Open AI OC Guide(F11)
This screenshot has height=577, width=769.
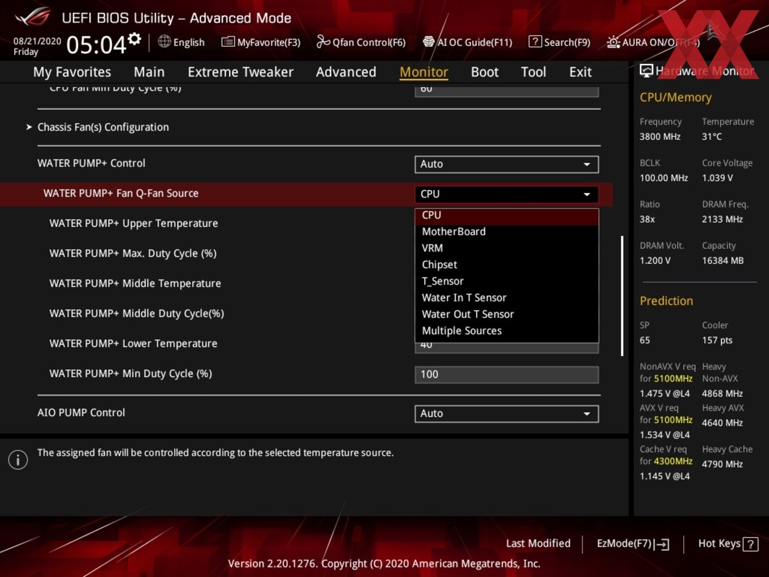tap(468, 42)
